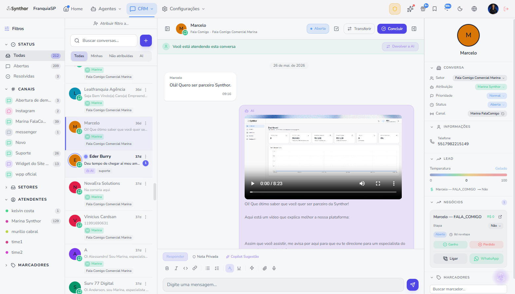The height and width of the screenshot is (294, 515).
Task: Record audio with microphone icon
Action: (274, 268)
